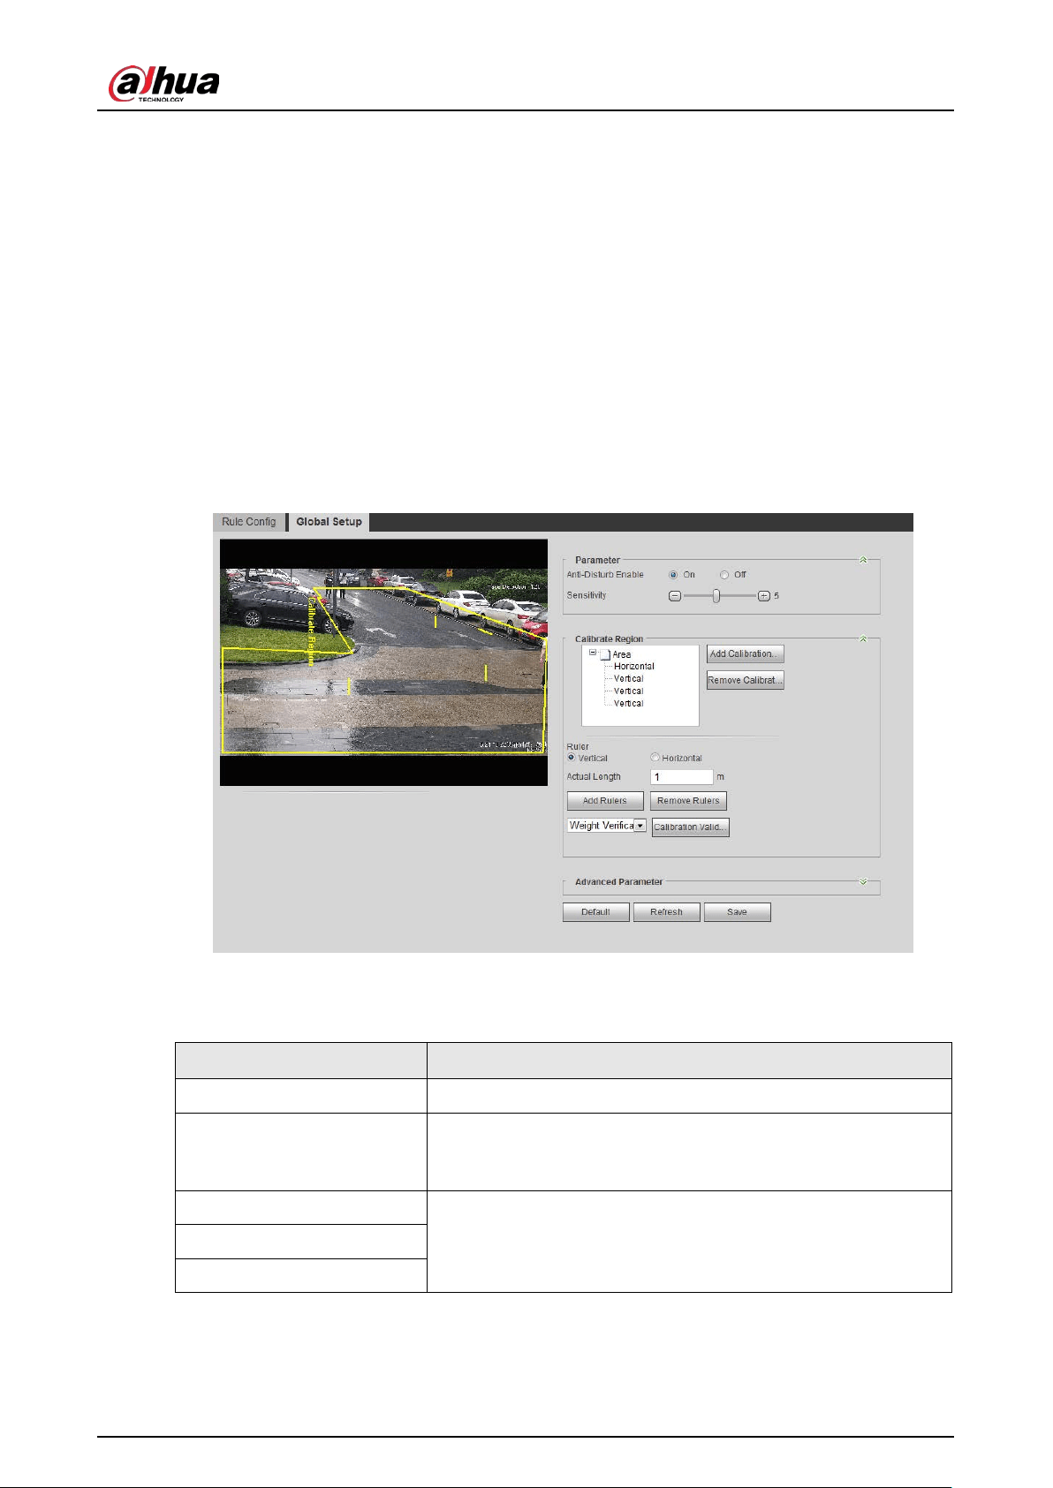
Task: Click the Sensitivity slider handle
Action: click(x=716, y=596)
